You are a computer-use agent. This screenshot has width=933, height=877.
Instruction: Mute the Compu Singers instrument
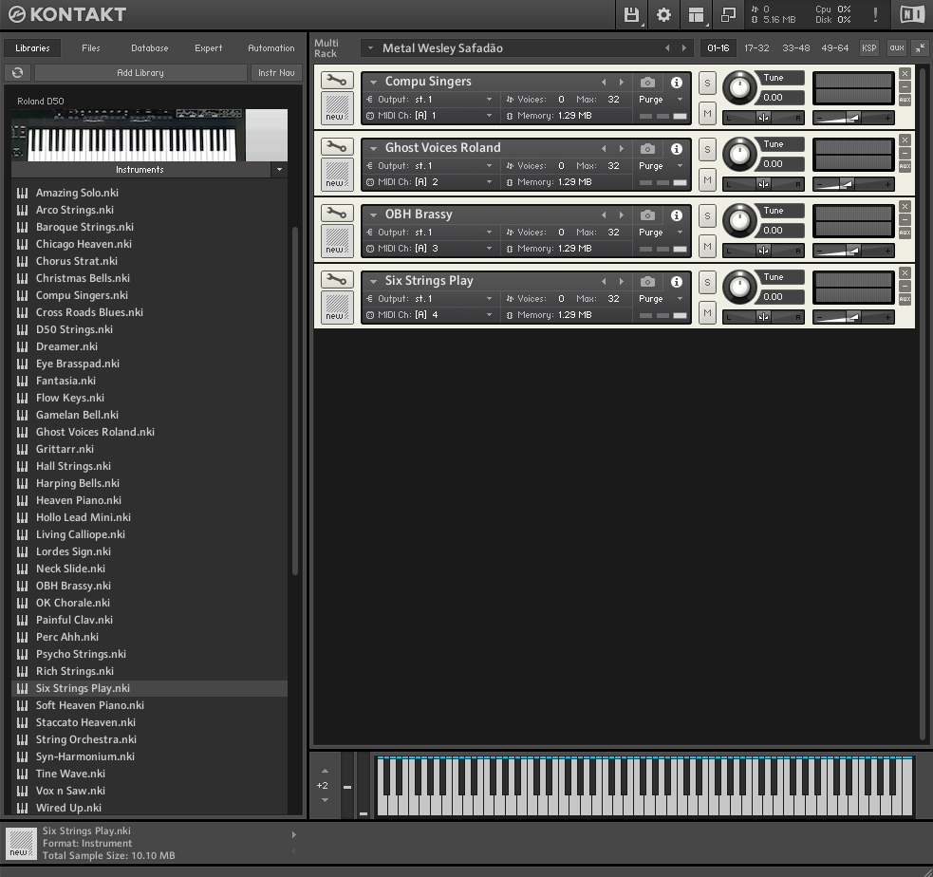707,113
